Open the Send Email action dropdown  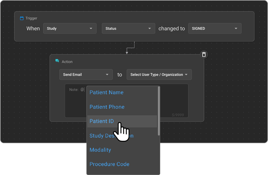(86, 75)
